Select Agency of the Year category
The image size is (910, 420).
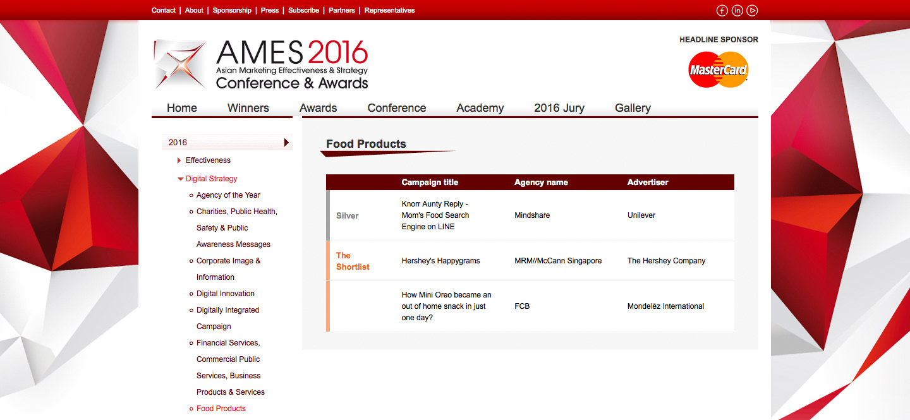click(228, 195)
